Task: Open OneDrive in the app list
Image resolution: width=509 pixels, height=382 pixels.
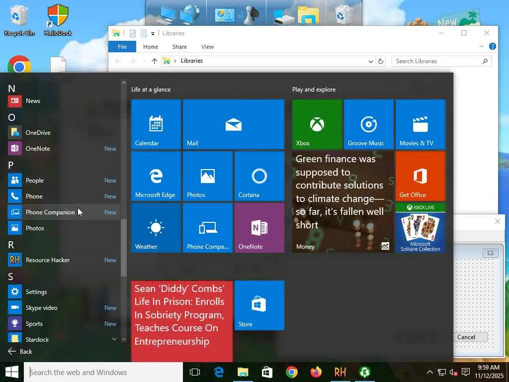Action: pos(64,132)
